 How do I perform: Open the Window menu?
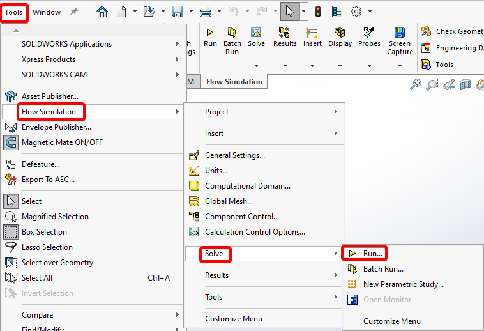pyautogui.click(x=47, y=12)
